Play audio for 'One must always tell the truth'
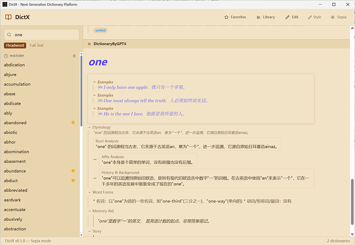Viewport: 355px width, 245px height. click(100, 101)
